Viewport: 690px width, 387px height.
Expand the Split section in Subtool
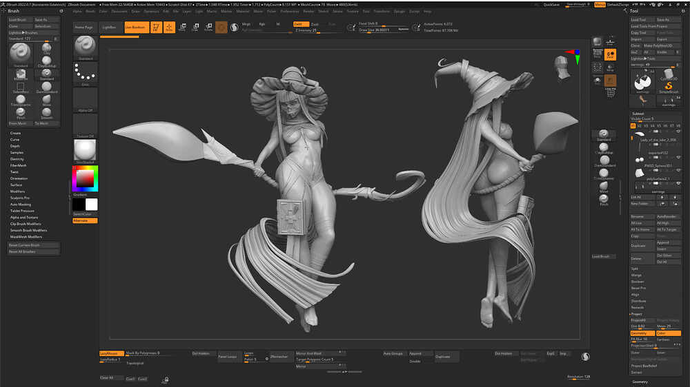tap(635, 269)
